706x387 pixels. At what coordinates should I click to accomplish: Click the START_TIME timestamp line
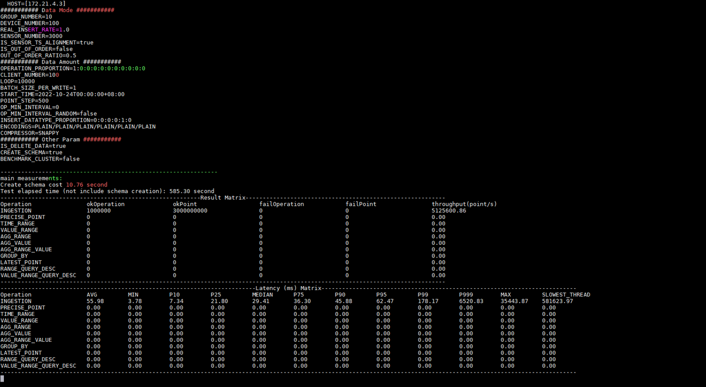tap(62, 94)
